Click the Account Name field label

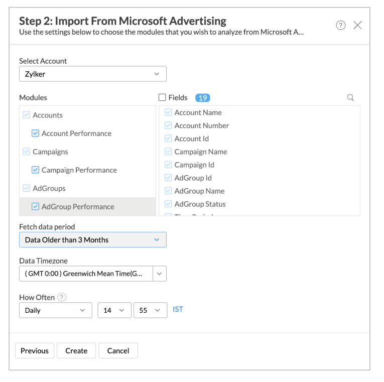coord(198,112)
